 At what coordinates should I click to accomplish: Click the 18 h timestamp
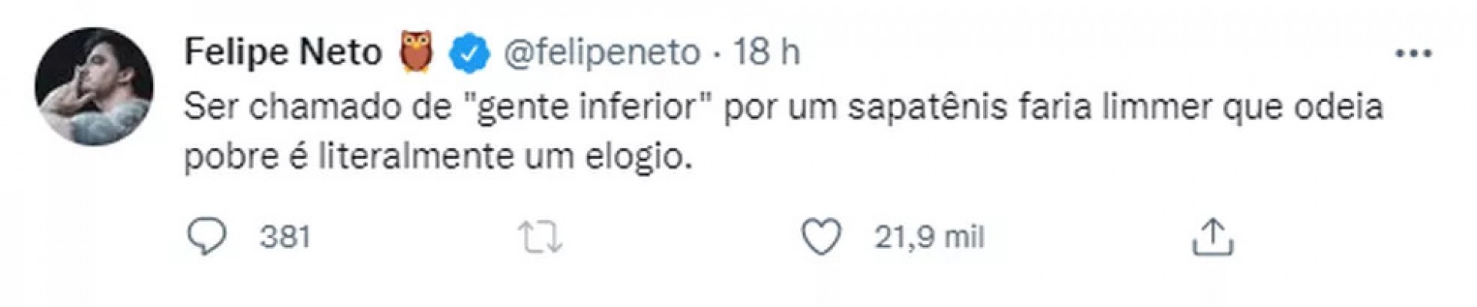tap(766, 53)
